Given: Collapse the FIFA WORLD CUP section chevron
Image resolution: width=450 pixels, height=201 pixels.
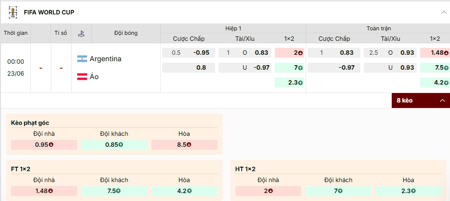Looking at the screenshot, I should tap(444, 12).
